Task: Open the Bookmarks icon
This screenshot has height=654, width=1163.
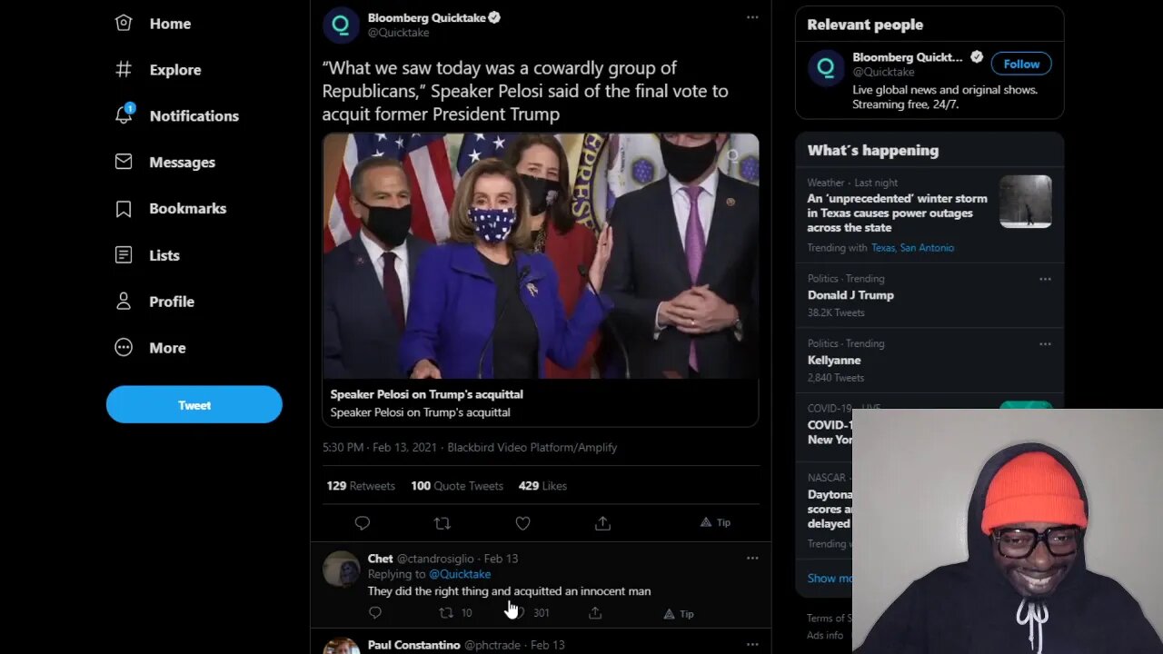Action: pos(124,208)
